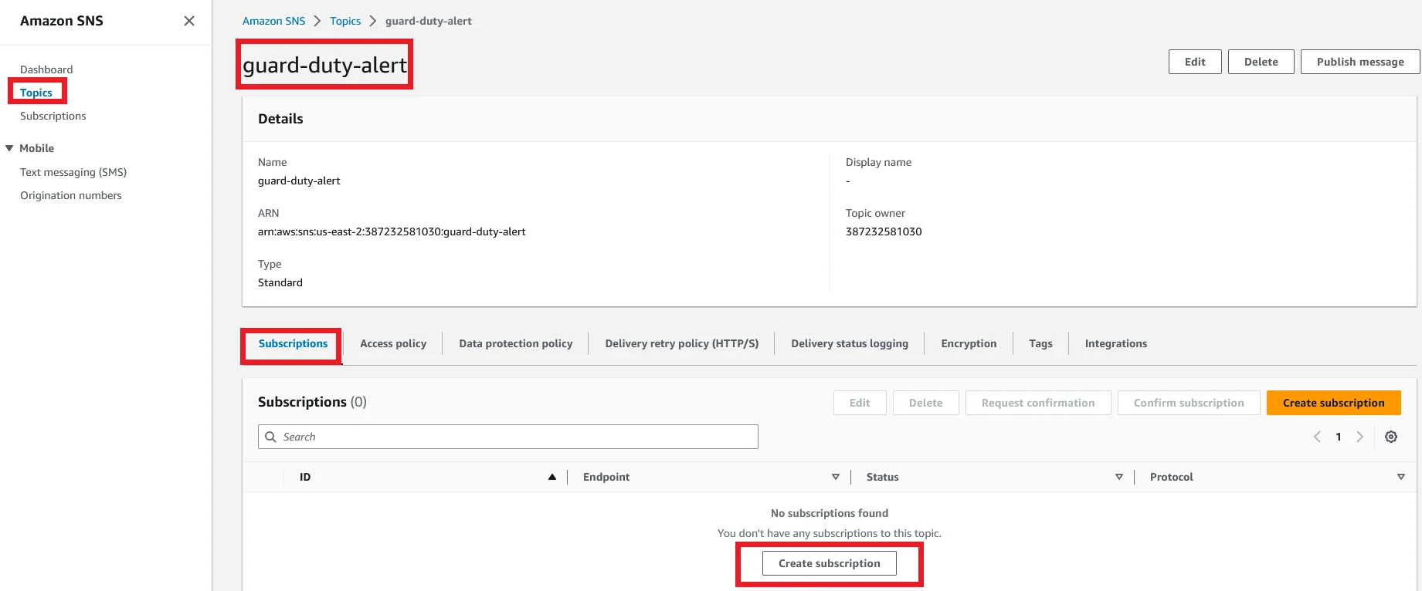1422x591 pixels.
Task: Delete the guard-duty-alert topic
Action: 1261,62
